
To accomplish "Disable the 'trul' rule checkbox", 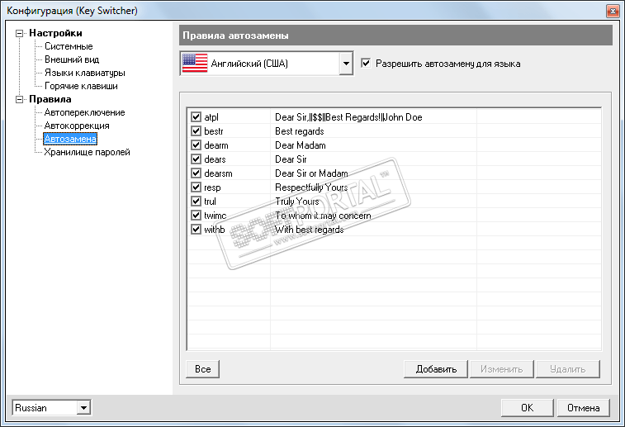I will [196, 201].
